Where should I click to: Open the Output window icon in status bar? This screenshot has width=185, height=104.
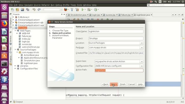14,102
